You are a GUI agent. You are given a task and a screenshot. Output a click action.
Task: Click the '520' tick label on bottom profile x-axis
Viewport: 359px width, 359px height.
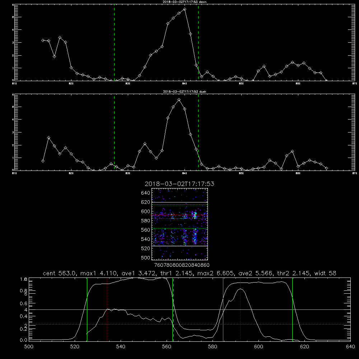tap(75, 347)
